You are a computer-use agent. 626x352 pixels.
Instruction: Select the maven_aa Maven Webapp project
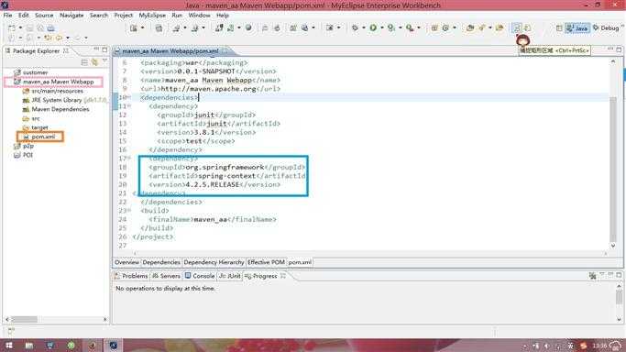(54, 82)
